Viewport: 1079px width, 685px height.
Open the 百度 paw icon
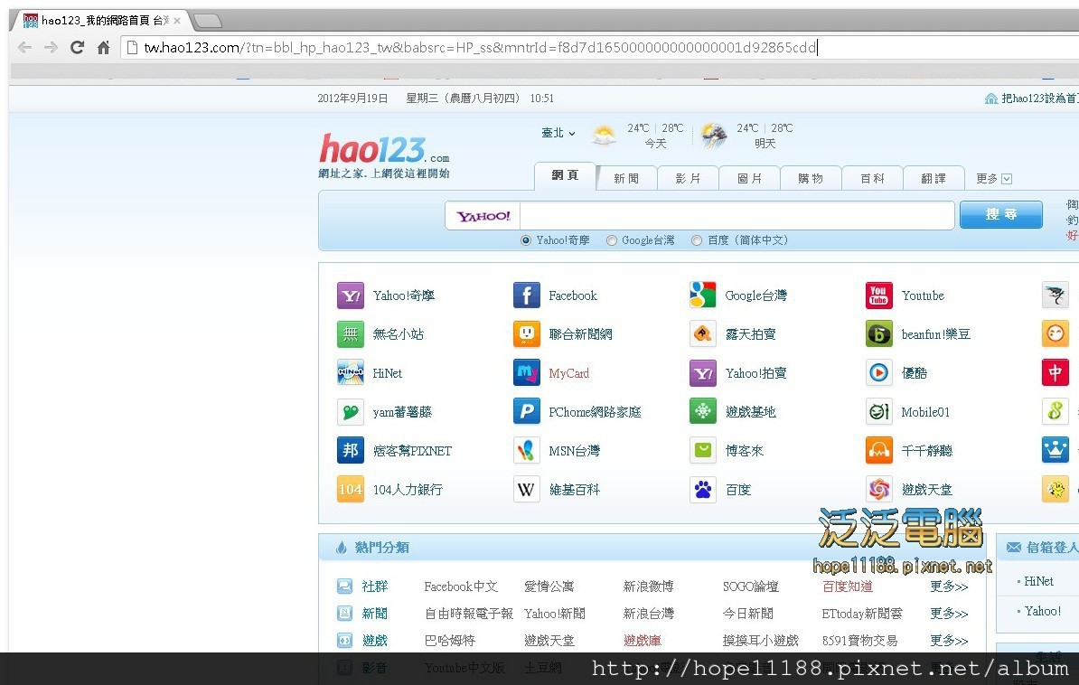(702, 490)
